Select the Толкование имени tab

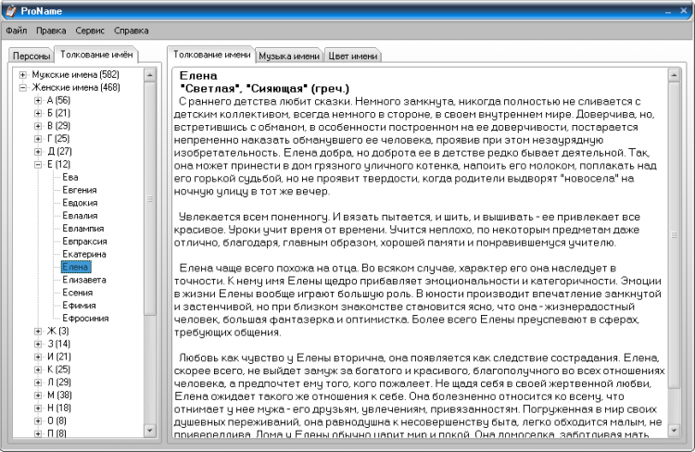[x=211, y=55]
